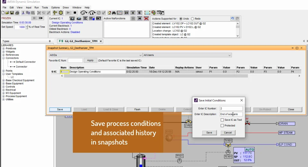
Task: Click the Flush button
Action: click(137, 110)
